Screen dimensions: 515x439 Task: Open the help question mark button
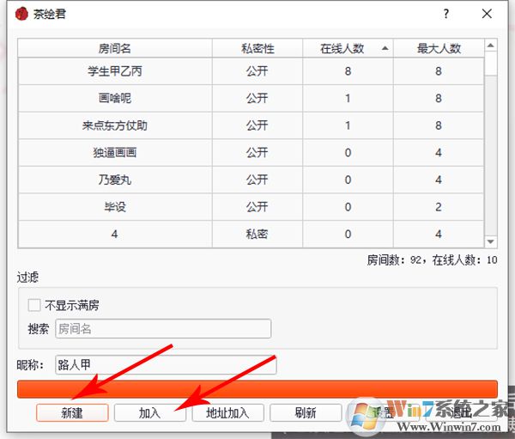[445, 14]
